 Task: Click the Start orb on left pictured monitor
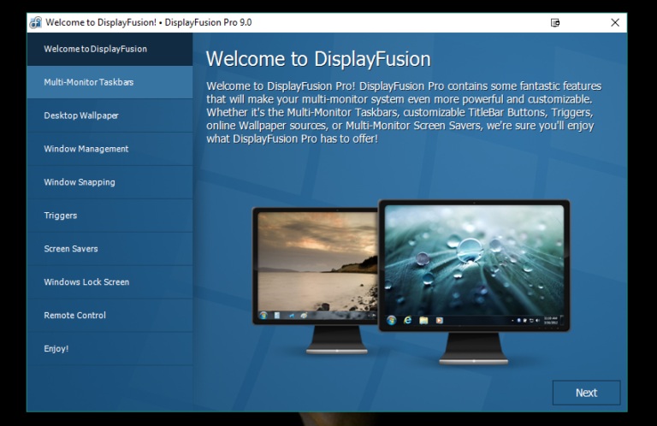[x=263, y=315]
